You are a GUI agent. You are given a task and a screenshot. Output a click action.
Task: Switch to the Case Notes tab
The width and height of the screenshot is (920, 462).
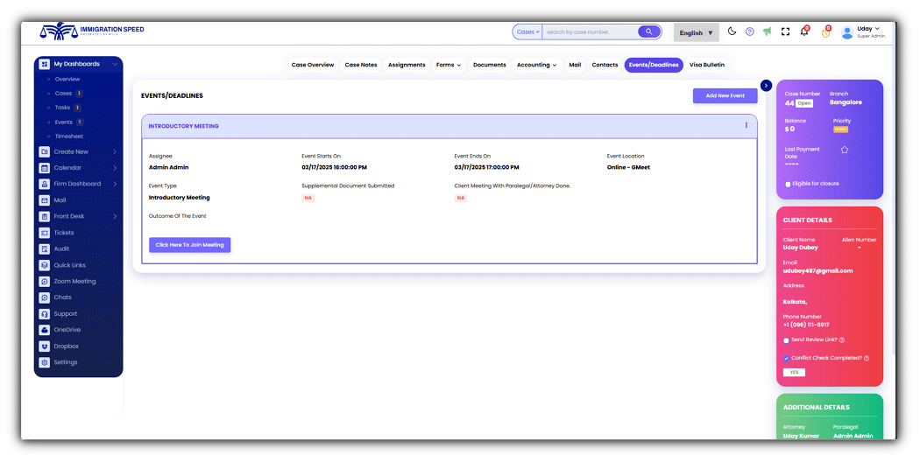point(361,65)
